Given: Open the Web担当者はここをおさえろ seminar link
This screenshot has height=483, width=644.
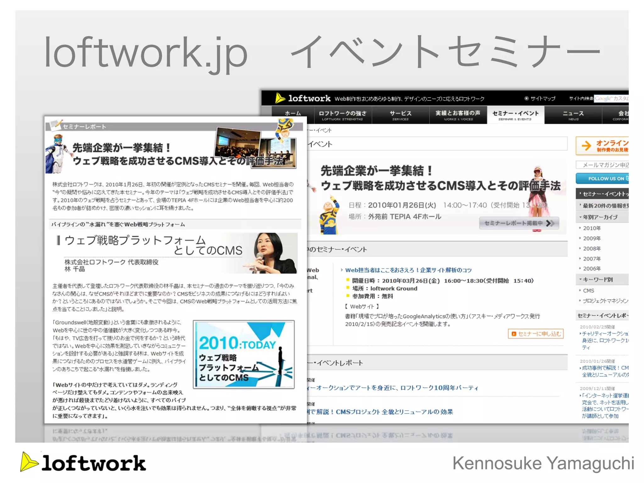Looking at the screenshot, I should (408, 270).
